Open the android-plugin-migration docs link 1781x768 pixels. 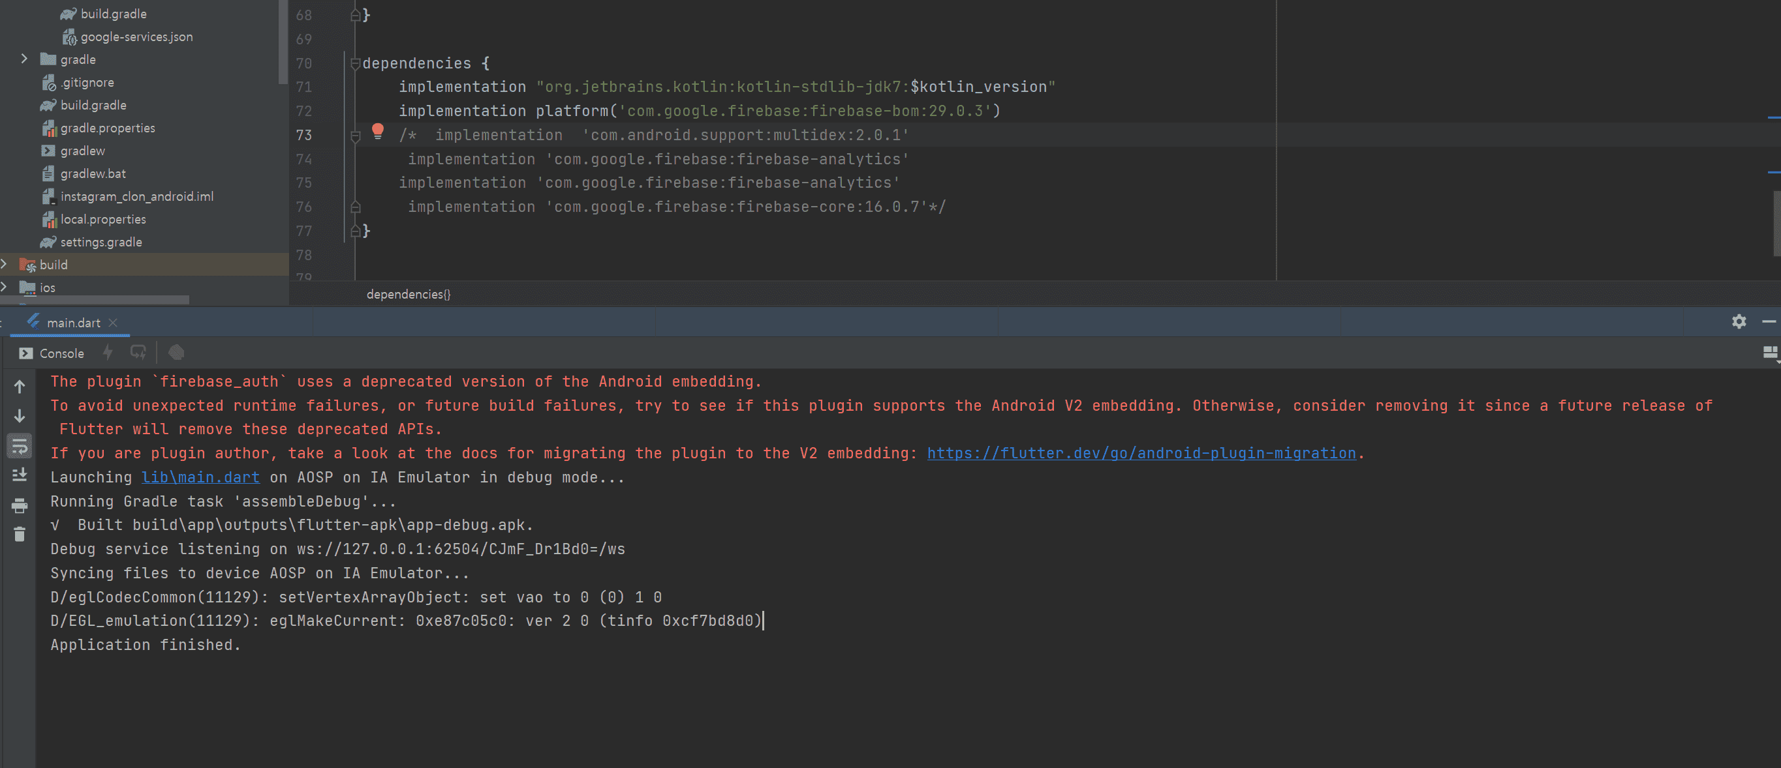tap(1141, 454)
